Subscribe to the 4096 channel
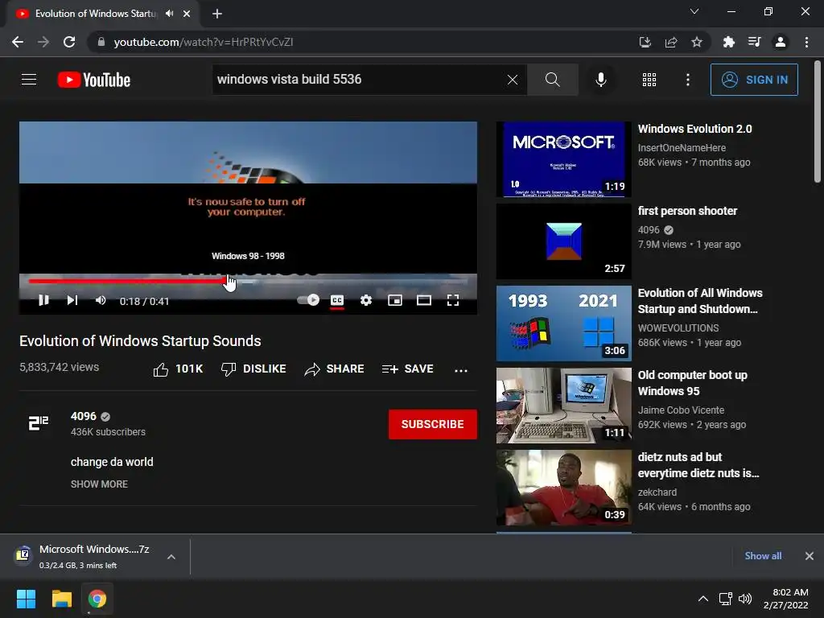Viewport: 824px width, 618px height. point(432,424)
